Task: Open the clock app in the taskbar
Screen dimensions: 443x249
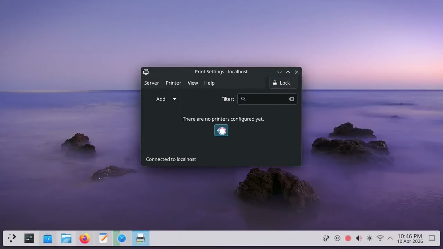Action: (x=122, y=238)
